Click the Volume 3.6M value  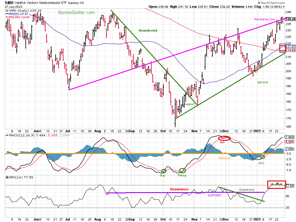coord(242,7)
